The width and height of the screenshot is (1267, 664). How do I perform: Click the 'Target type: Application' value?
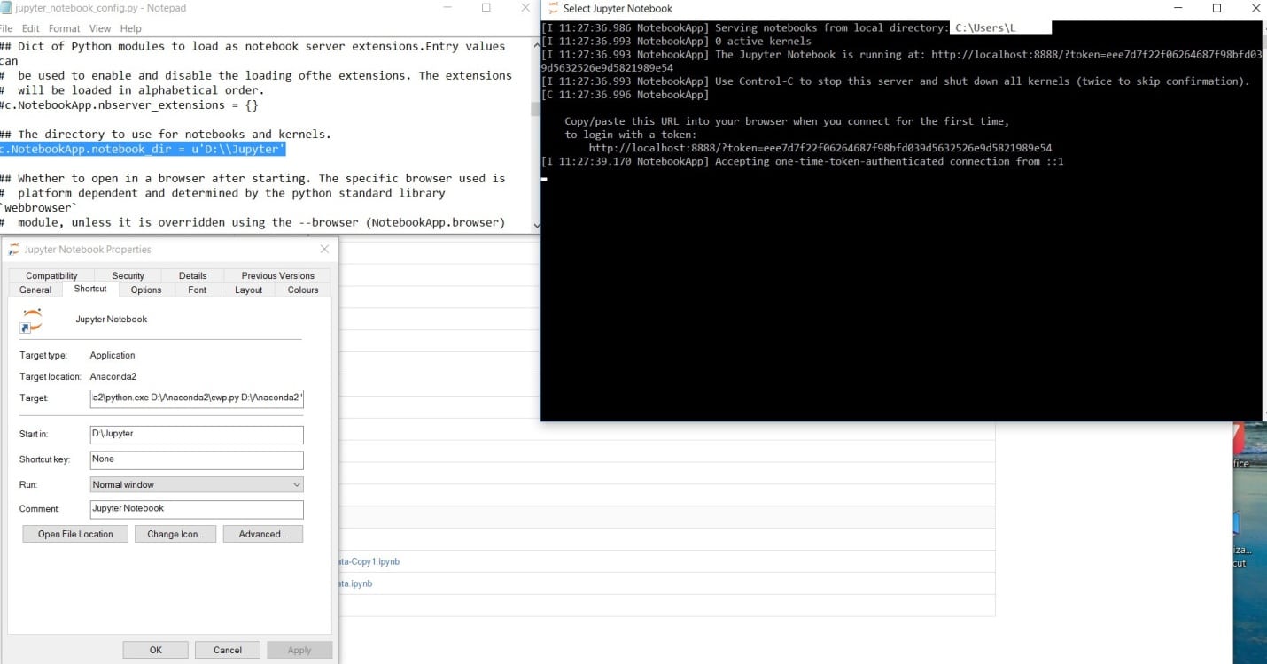pyautogui.click(x=113, y=355)
